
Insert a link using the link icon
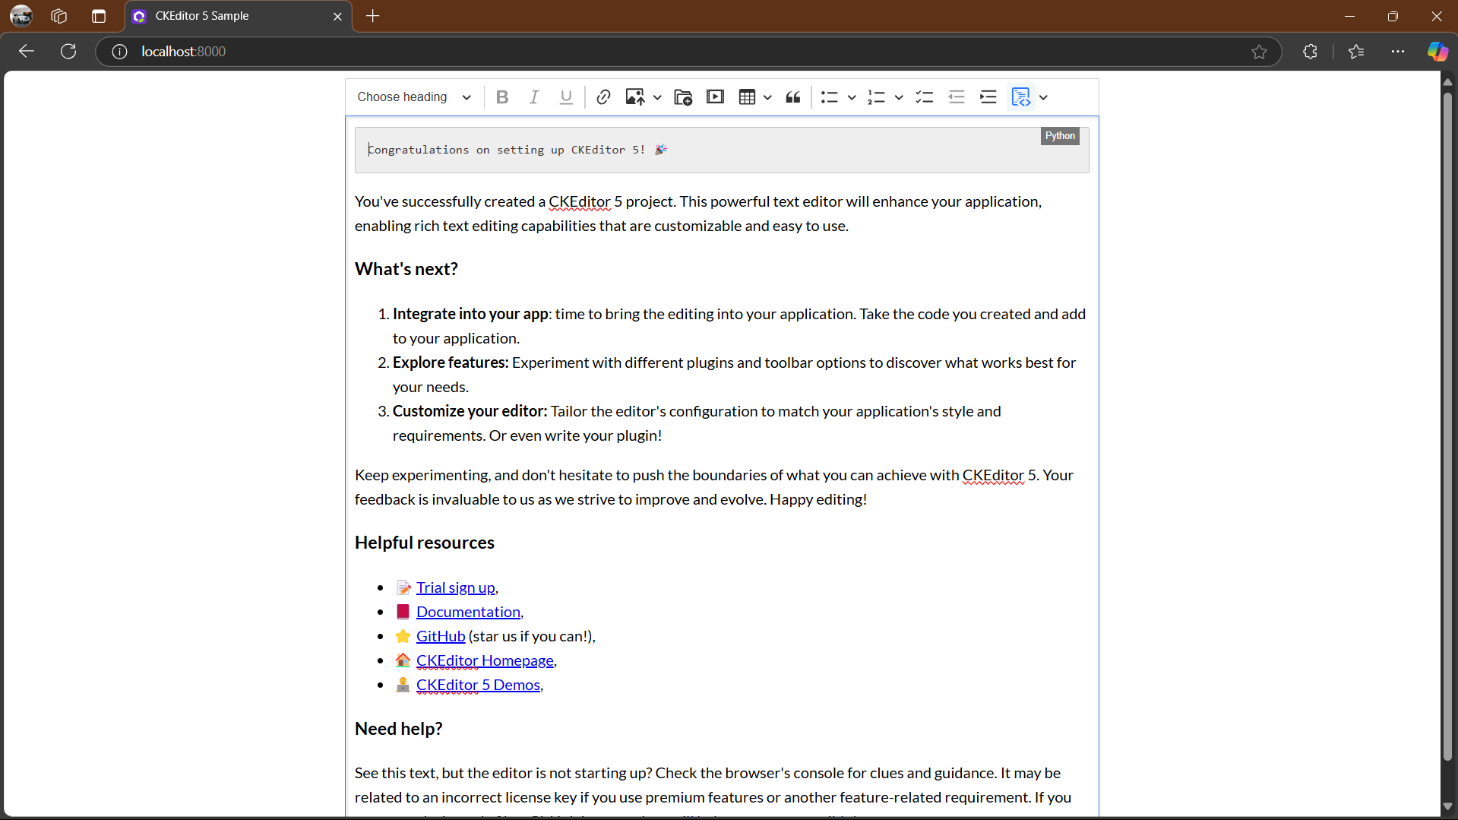click(x=603, y=97)
